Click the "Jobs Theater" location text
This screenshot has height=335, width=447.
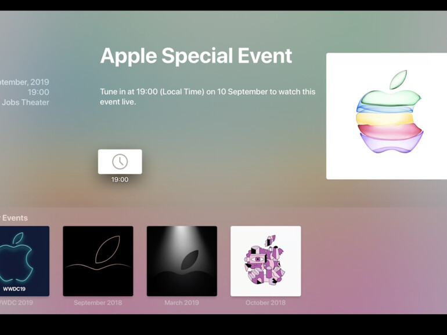click(25, 102)
